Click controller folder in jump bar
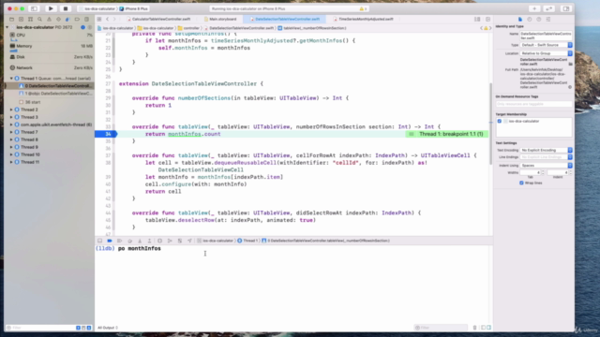Image resolution: width=600 pixels, height=337 pixels. point(189,28)
